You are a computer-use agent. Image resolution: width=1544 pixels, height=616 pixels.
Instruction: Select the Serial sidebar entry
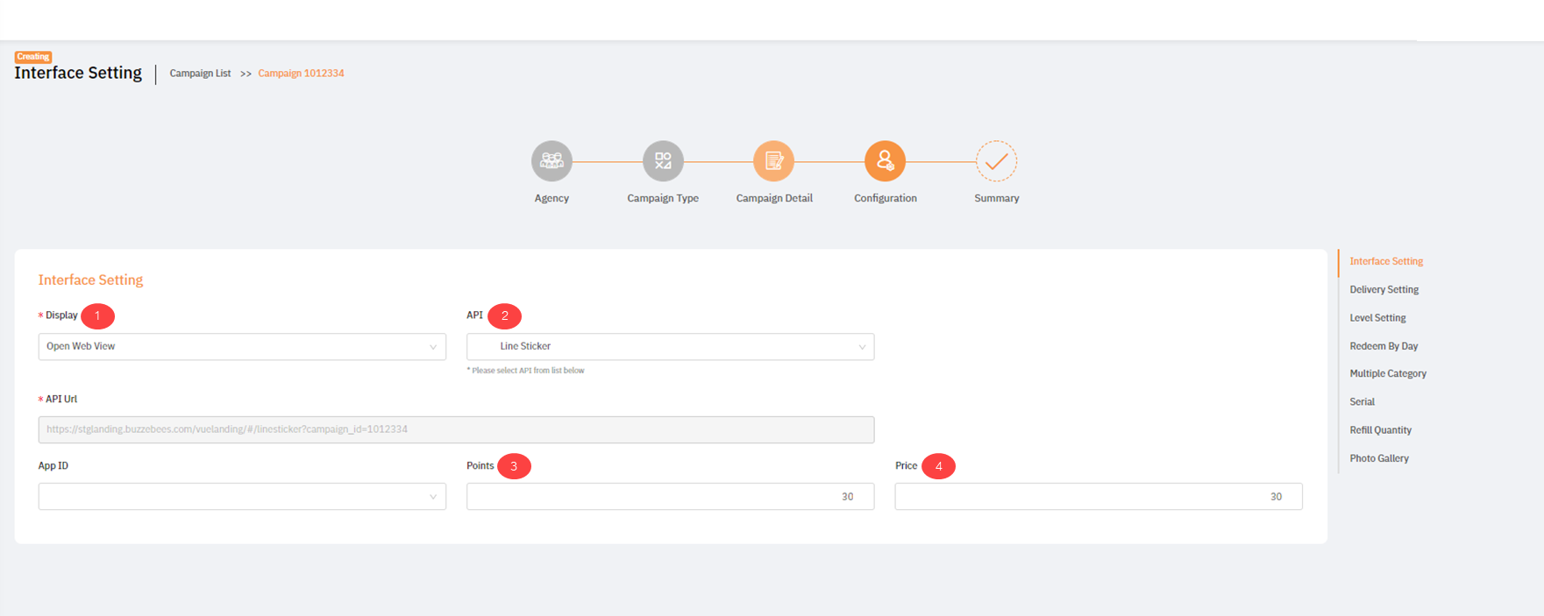tap(1362, 401)
